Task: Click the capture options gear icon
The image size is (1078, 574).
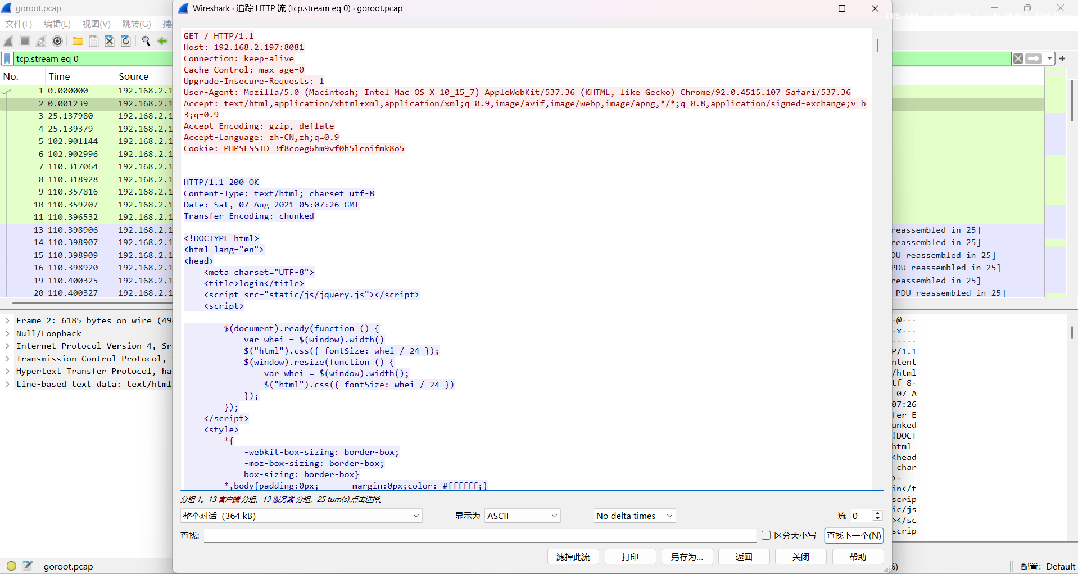Action: pyautogui.click(x=57, y=41)
